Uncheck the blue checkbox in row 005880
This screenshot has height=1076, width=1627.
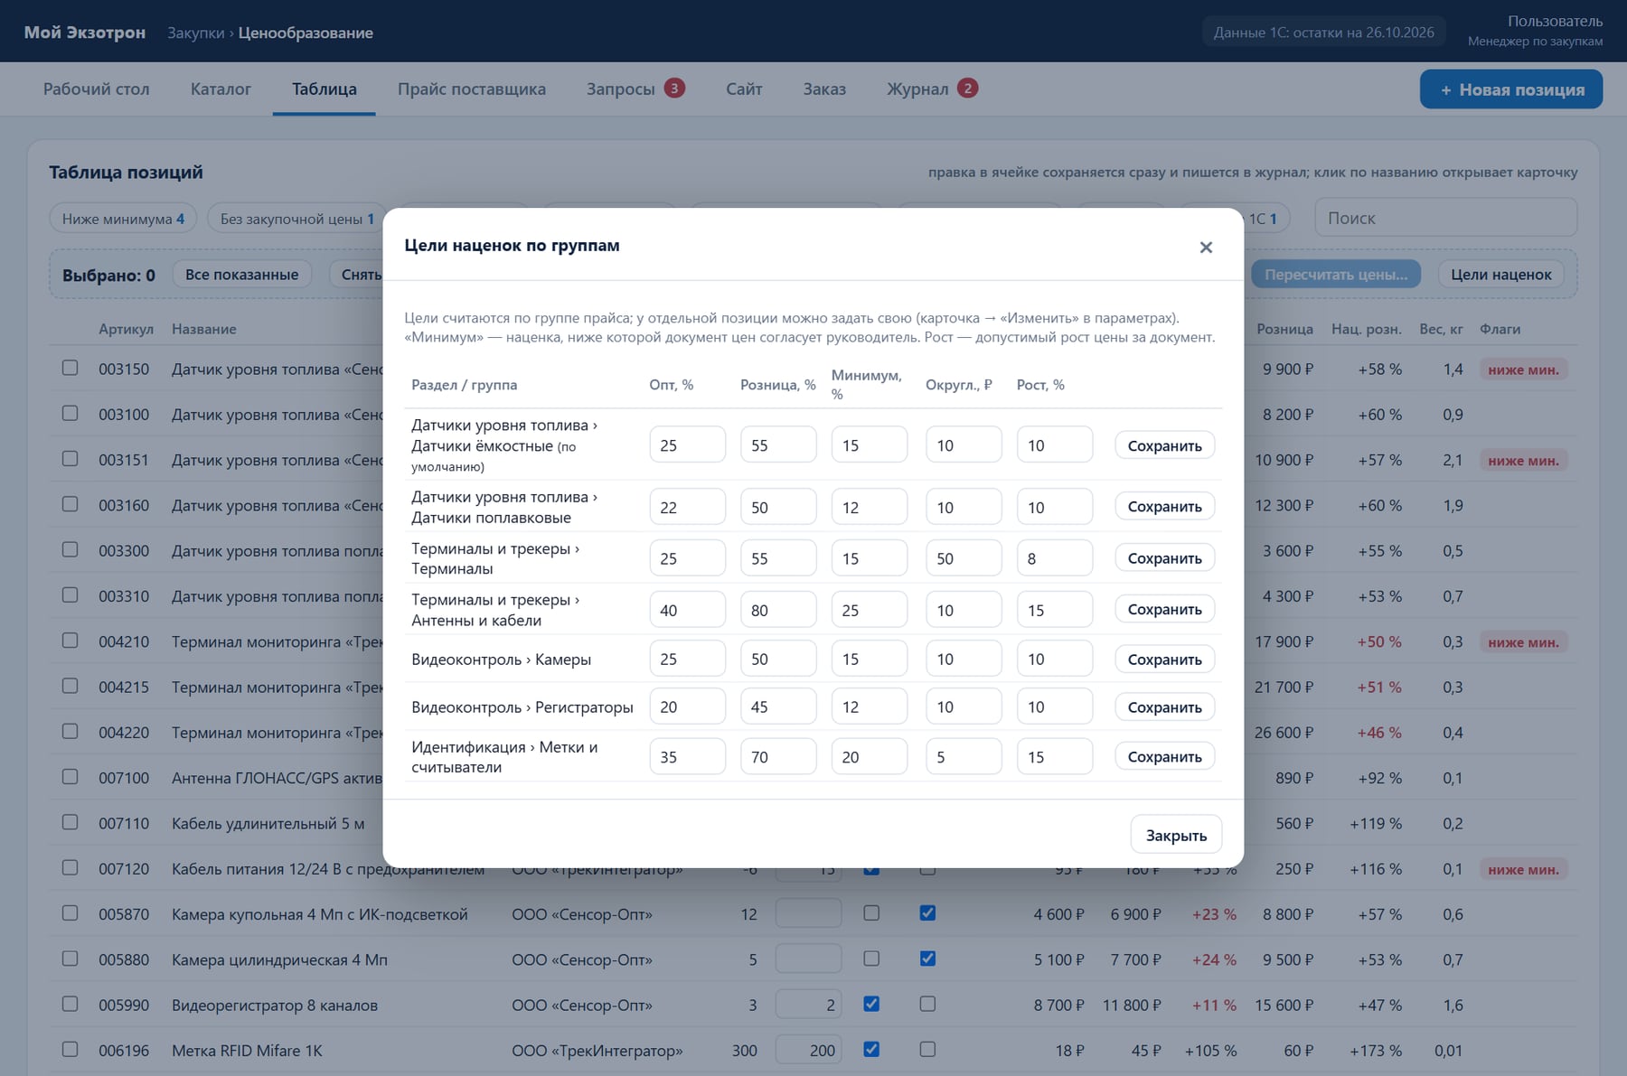pyautogui.click(x=927, y=959)
